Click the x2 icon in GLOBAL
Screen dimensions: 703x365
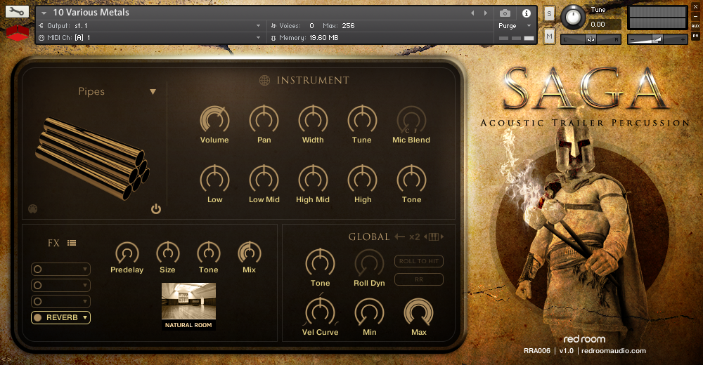[415, 237]
